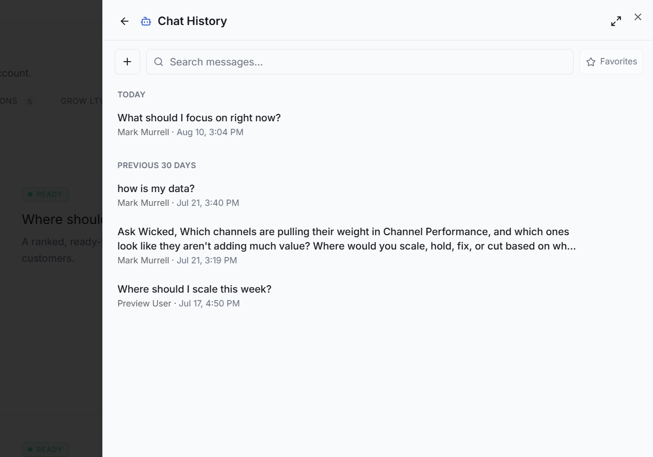The width and height of the screenshot is (653, 457).
Task: Close the Chat History panel
Action: 638,17
